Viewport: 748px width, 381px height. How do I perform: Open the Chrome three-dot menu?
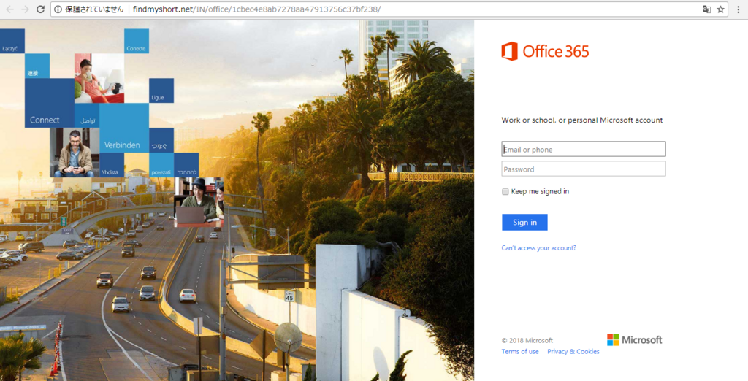(739, 9)
